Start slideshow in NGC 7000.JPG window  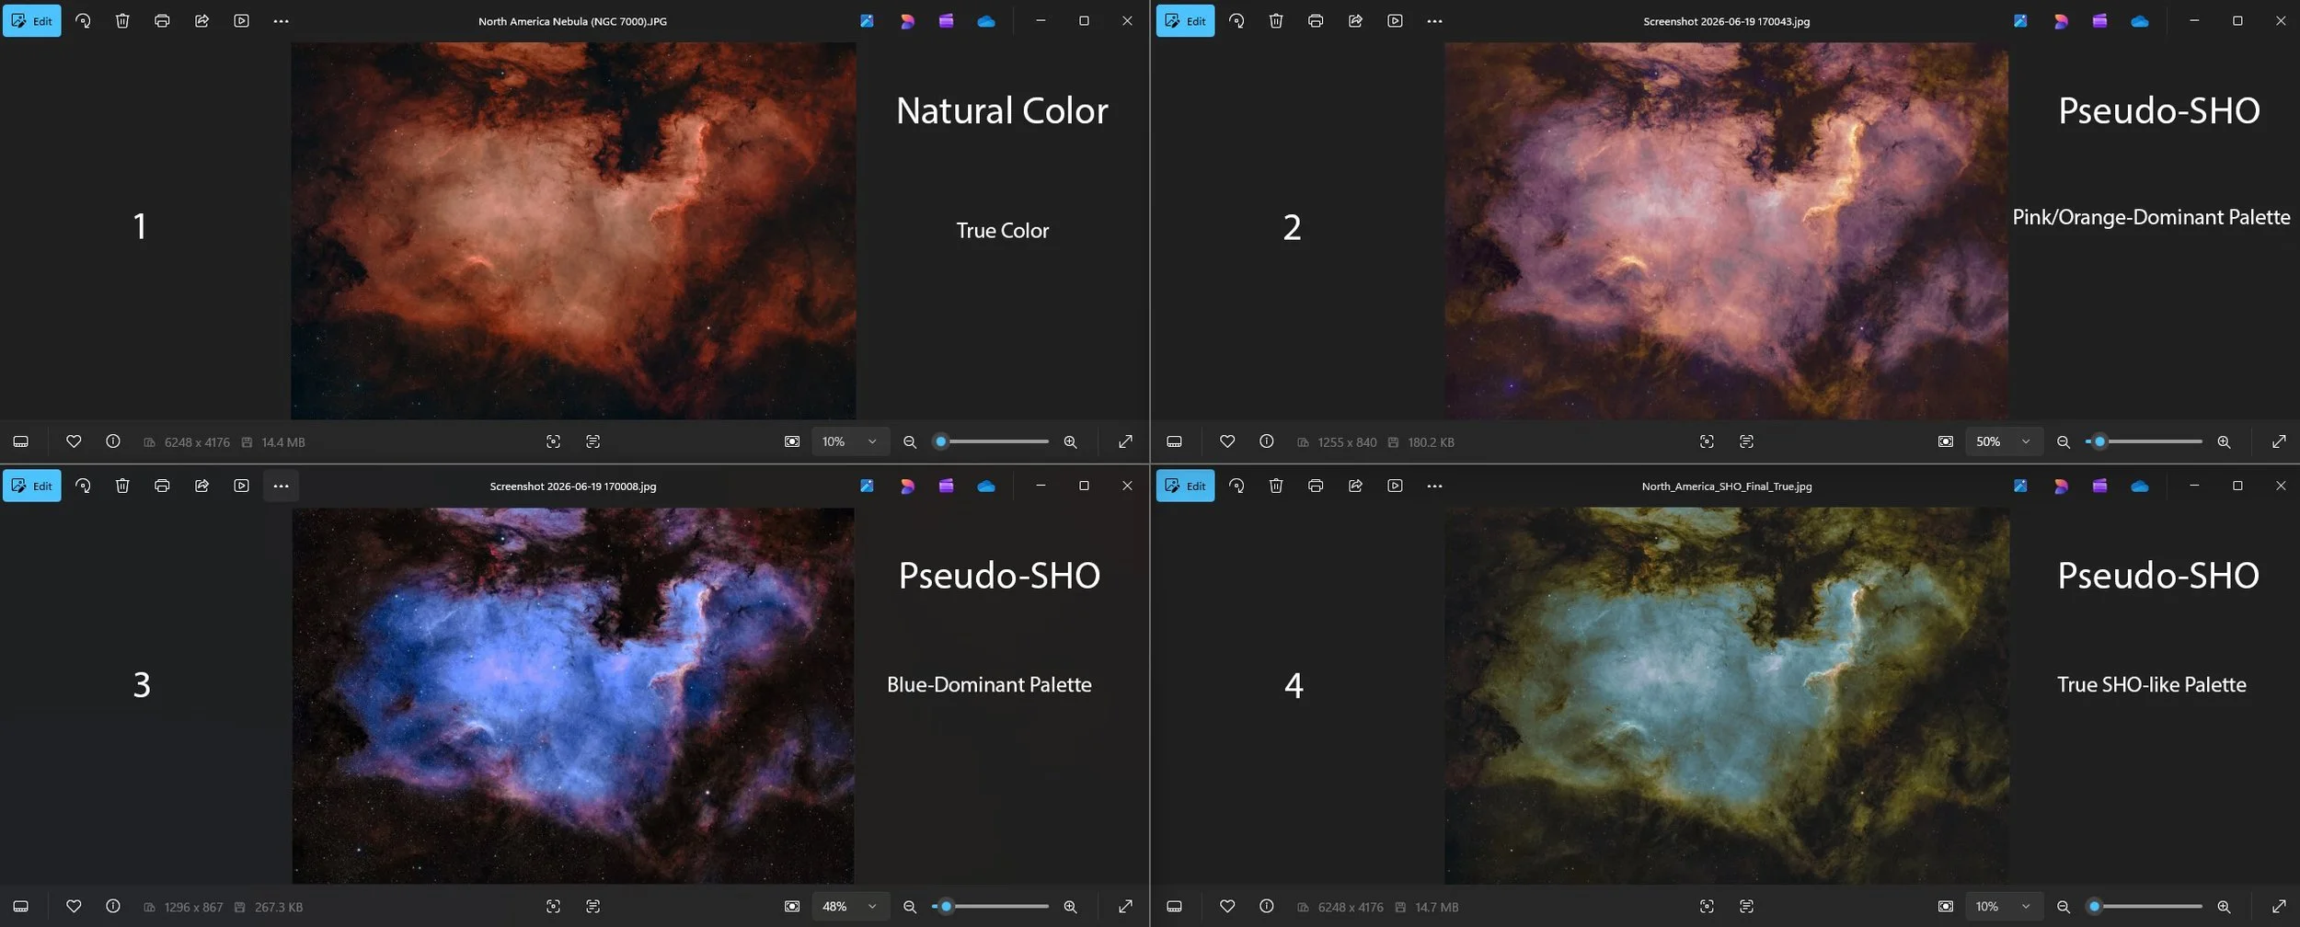point(241,20)
